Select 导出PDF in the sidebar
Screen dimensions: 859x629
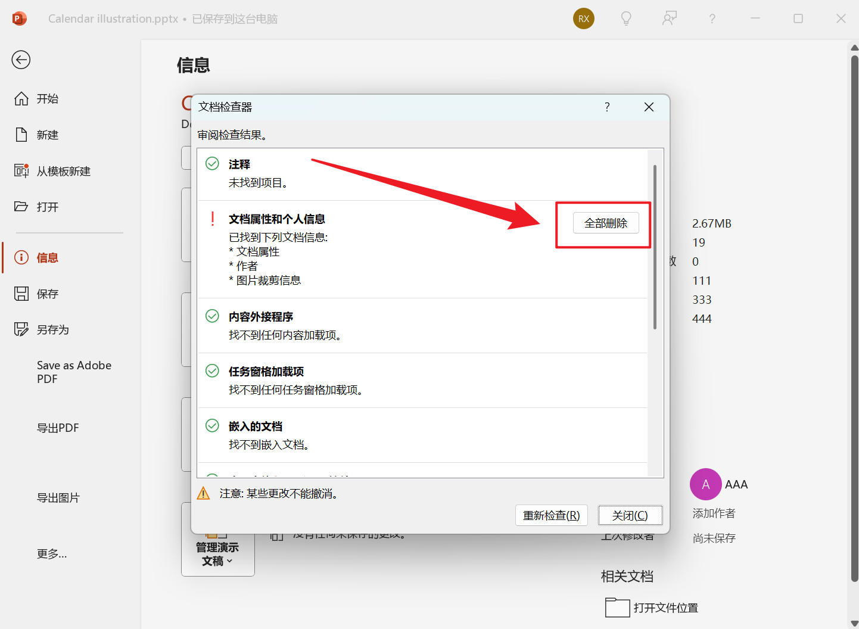pos(58,428)
